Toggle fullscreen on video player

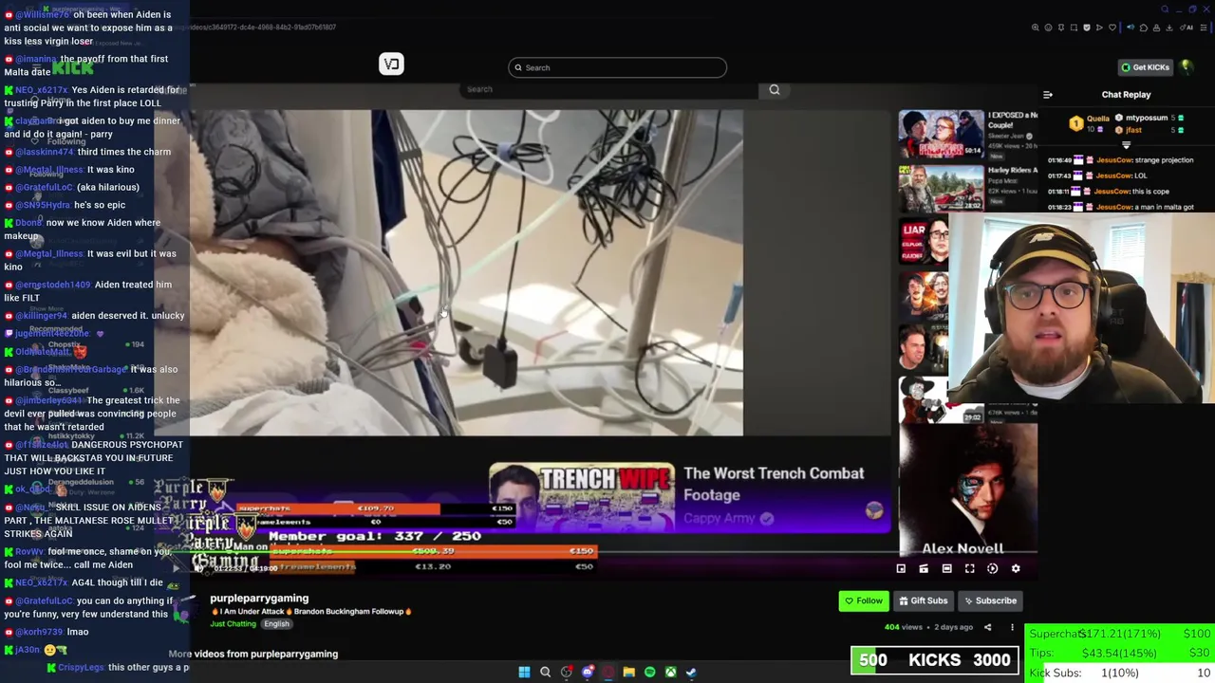click(969, 569)
